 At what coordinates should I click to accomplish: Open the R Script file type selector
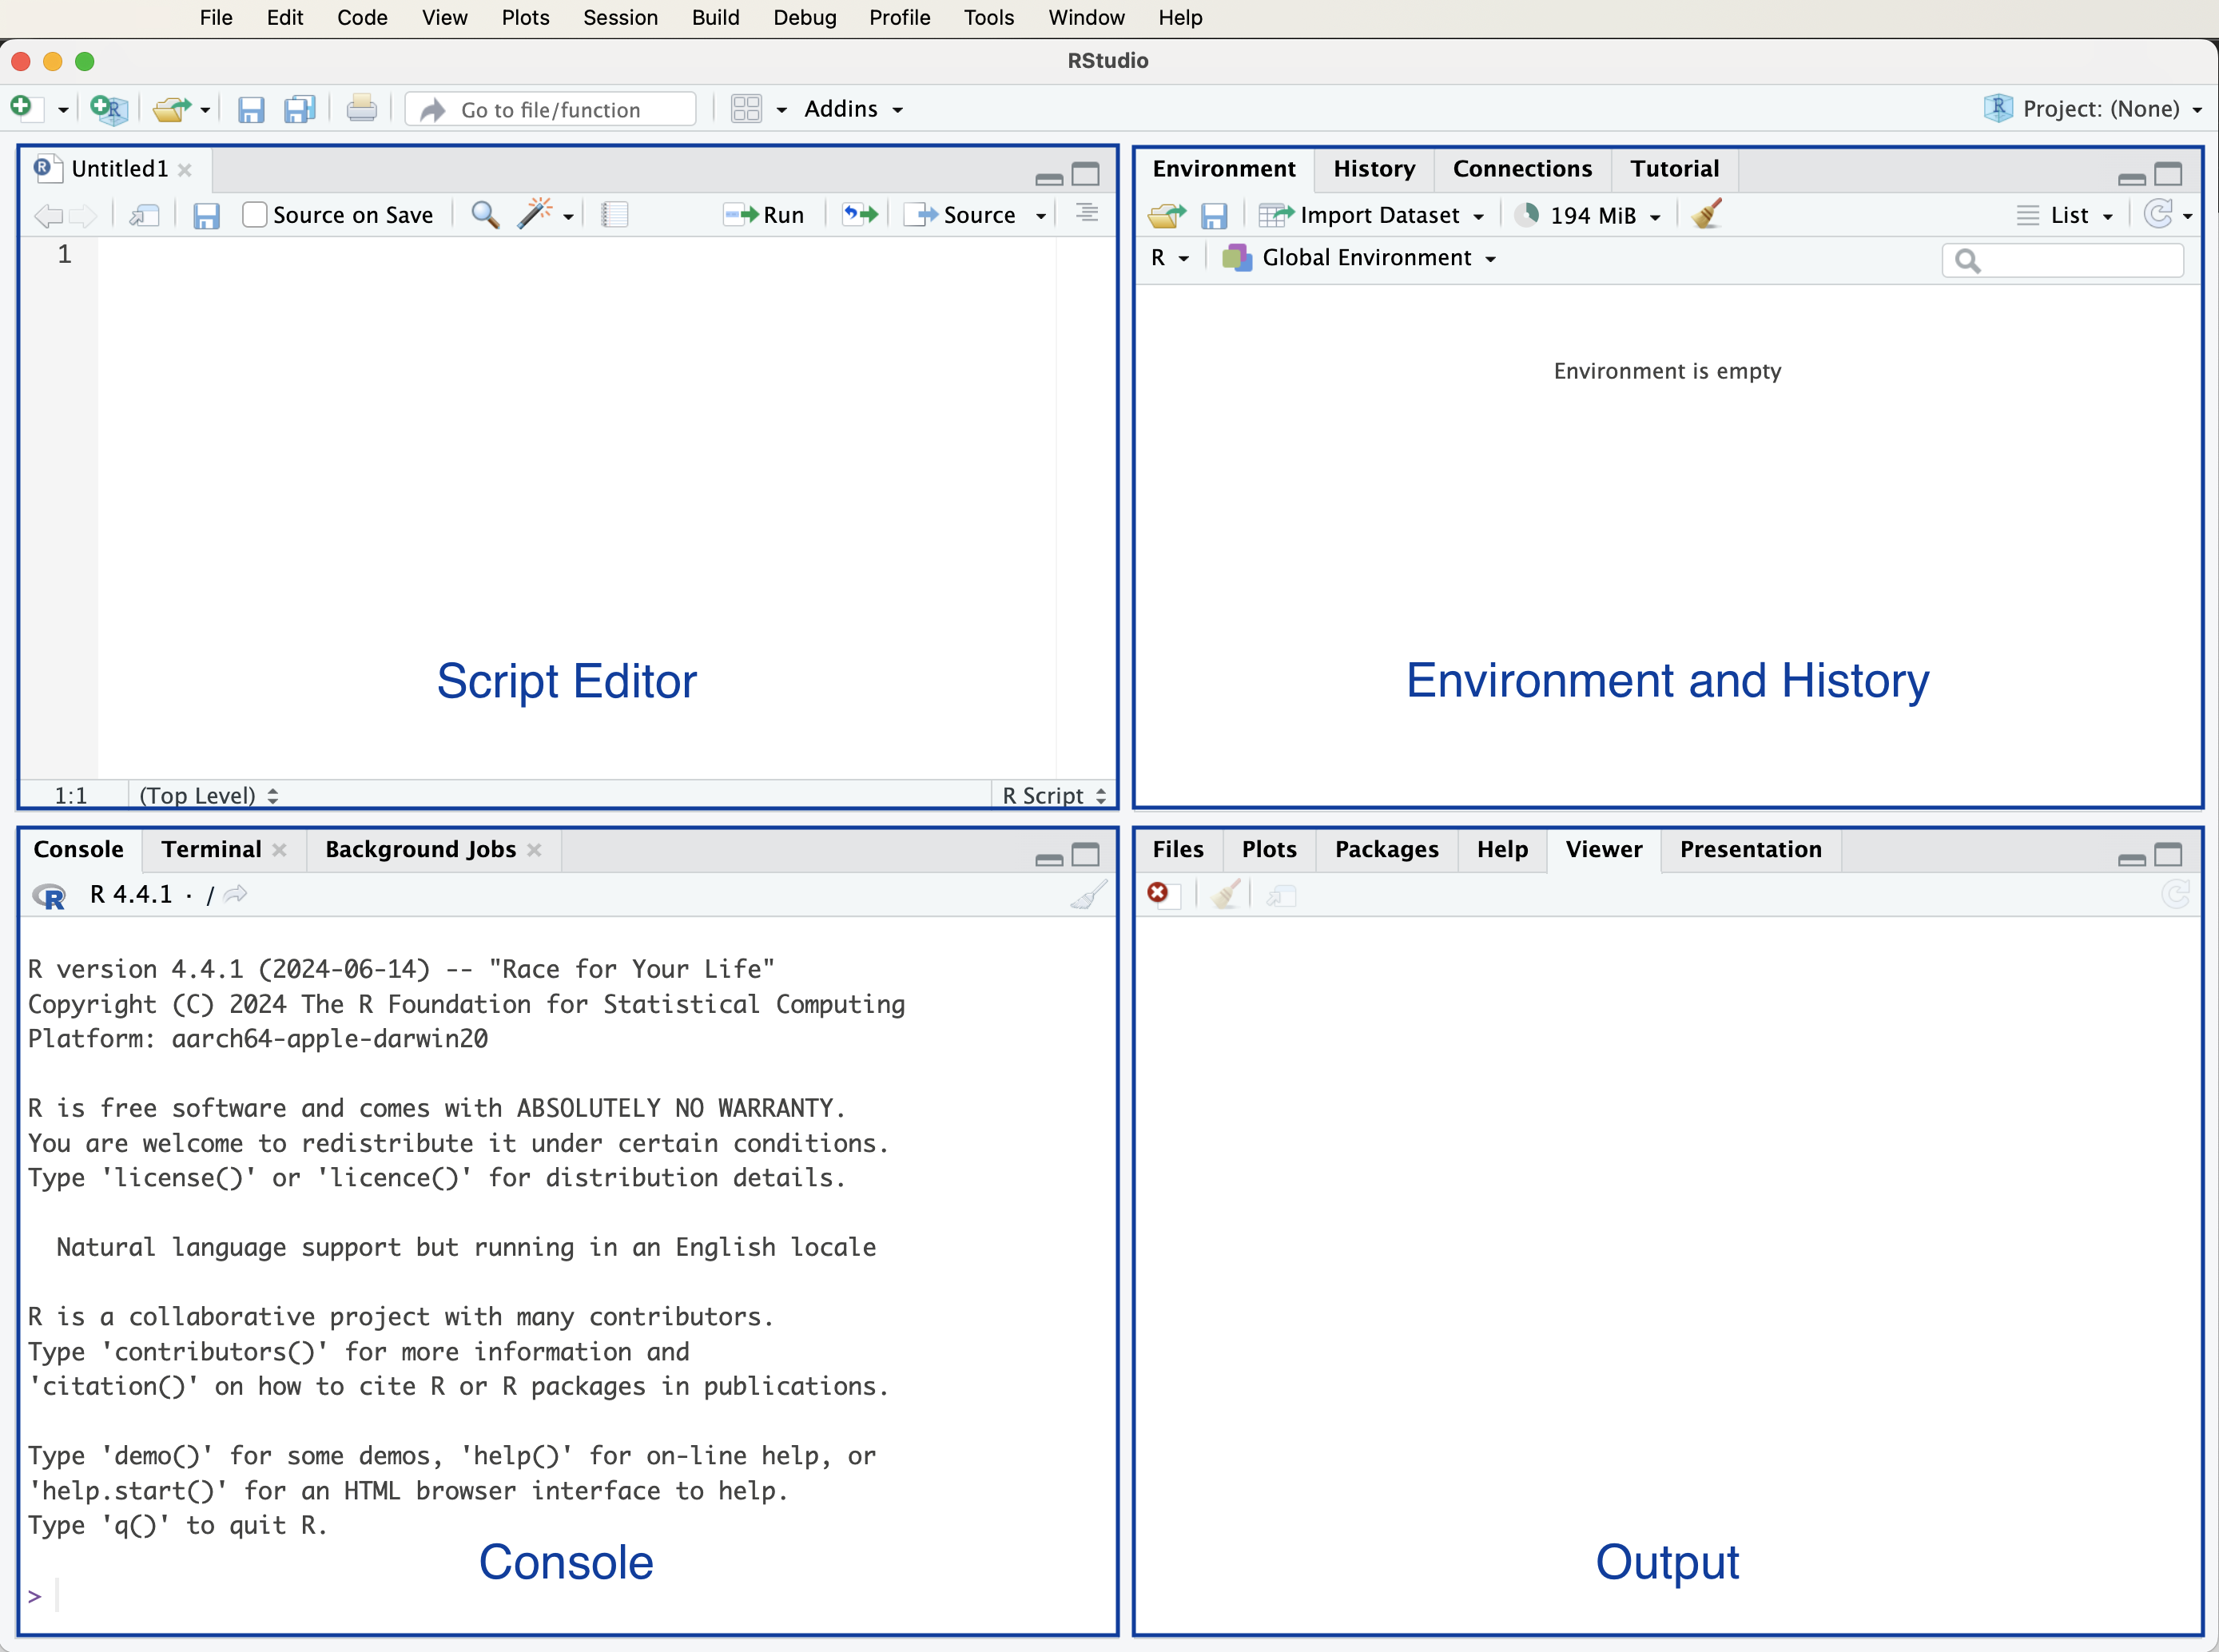pyautogui.click(x=1054, y=795)
